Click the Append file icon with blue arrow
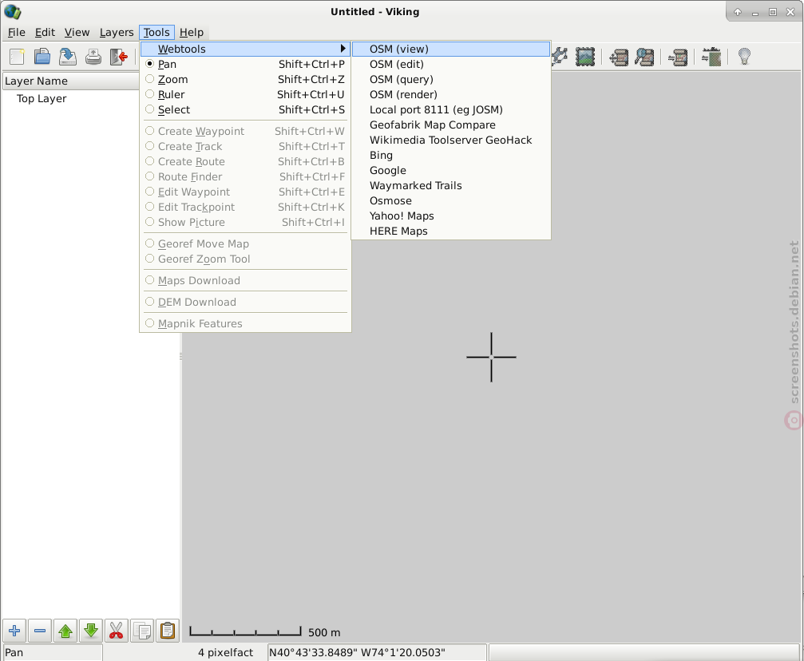804x661 pixels. tap(67, 57)
